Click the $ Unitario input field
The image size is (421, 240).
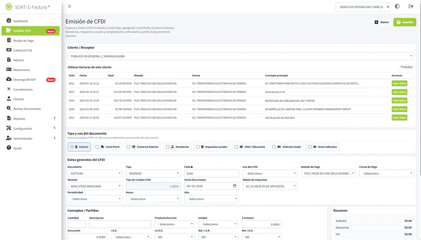tap(262, 224)
